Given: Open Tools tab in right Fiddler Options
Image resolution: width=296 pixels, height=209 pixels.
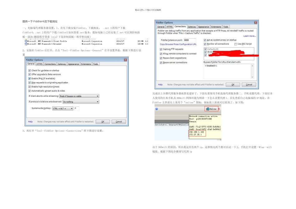Looking at the screenshot, I should point(226,27).
